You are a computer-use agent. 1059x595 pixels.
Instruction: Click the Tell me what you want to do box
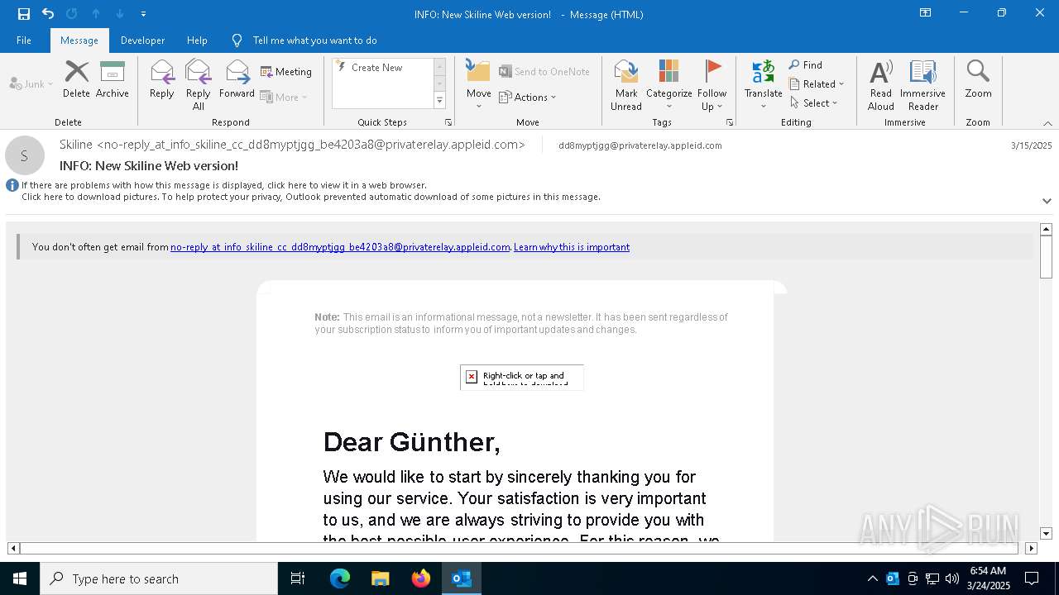314,40
